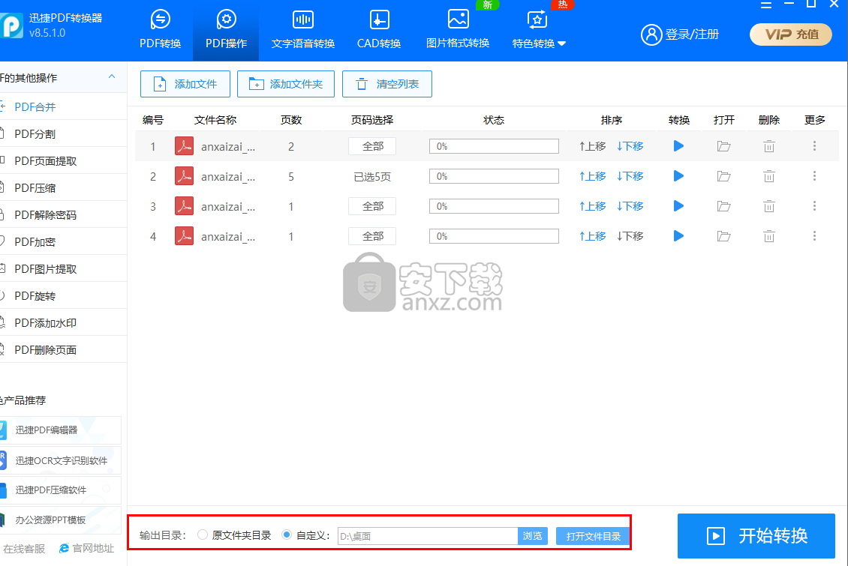Open 迅捷OCR文字识别软件 recommendation
Screen dimensions: 848x566
click(x=60, y=460)
